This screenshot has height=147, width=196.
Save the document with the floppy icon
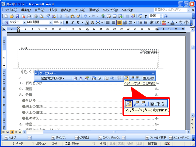click(17, 16)
